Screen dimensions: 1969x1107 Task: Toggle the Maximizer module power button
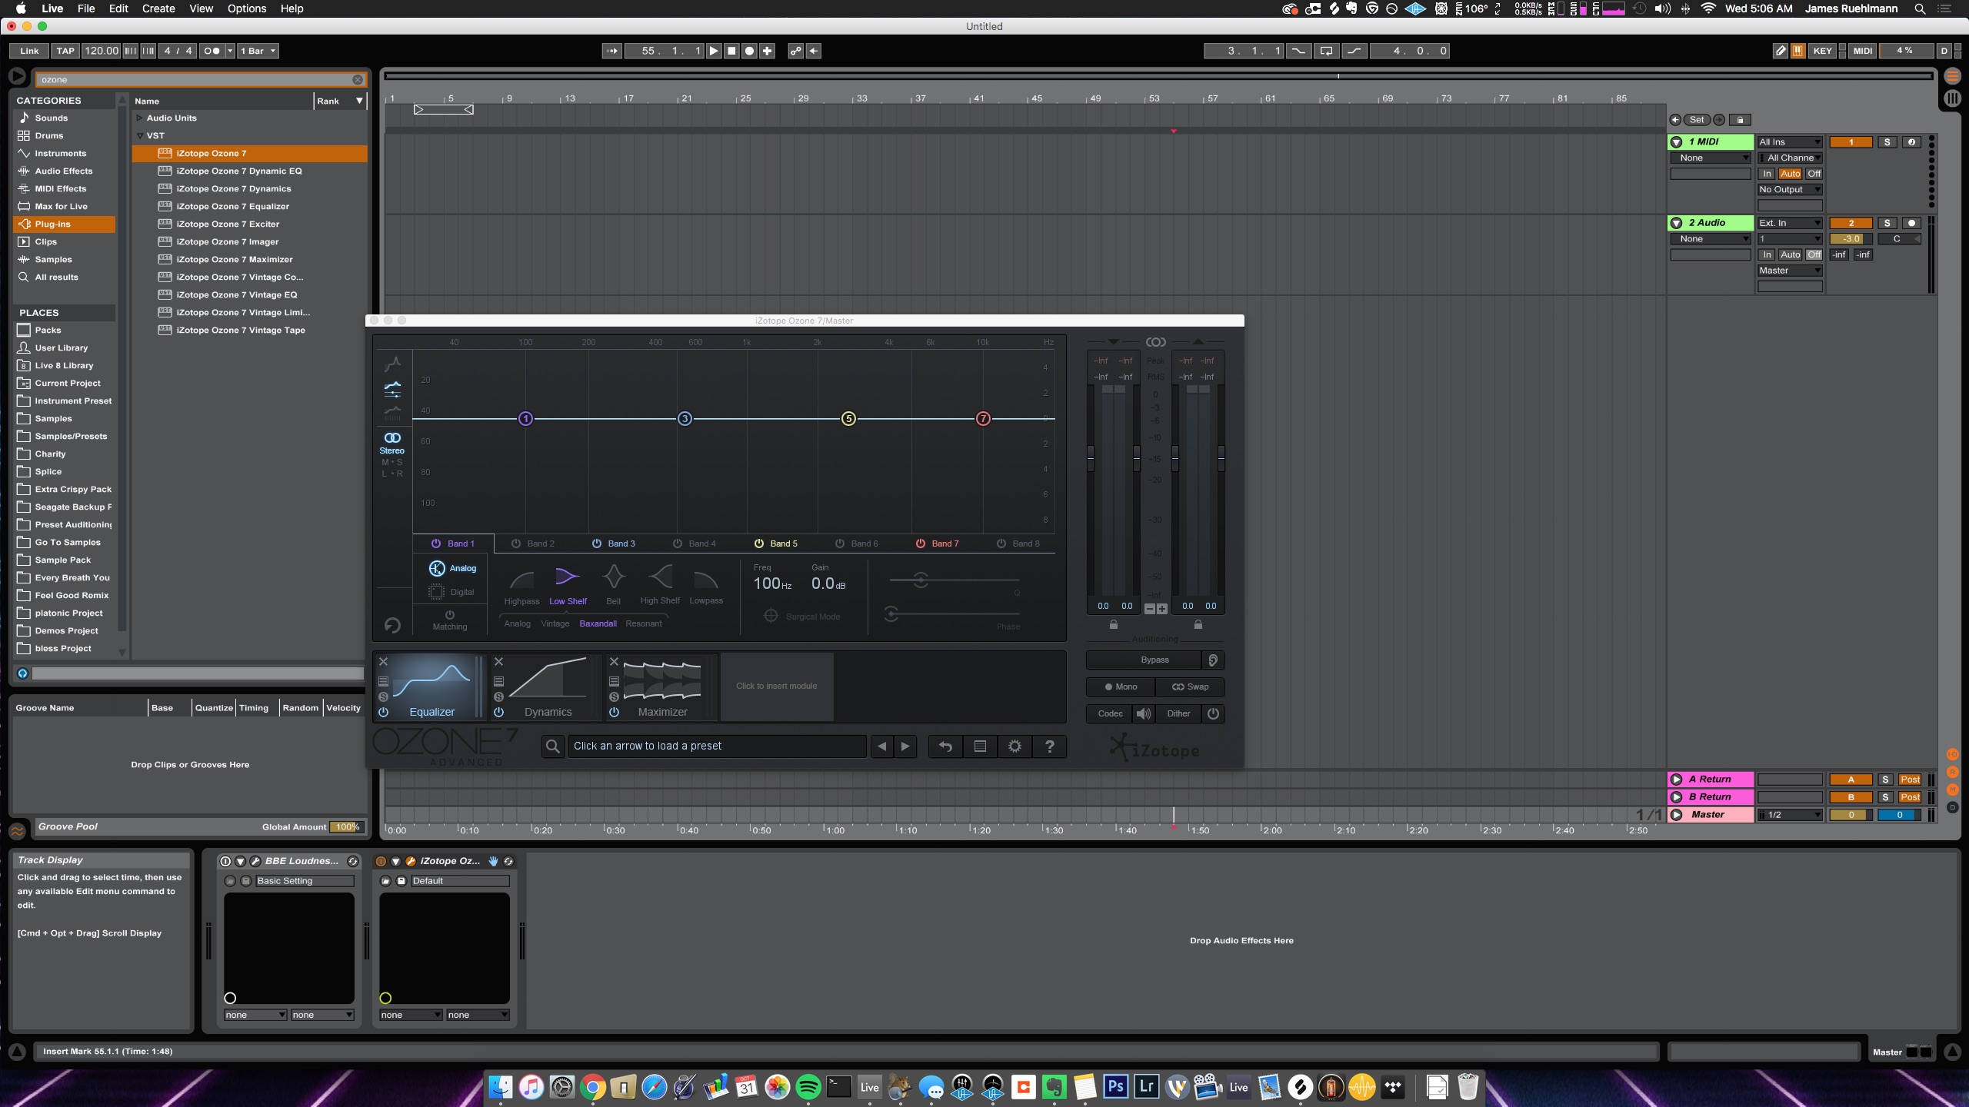(614, 712)
